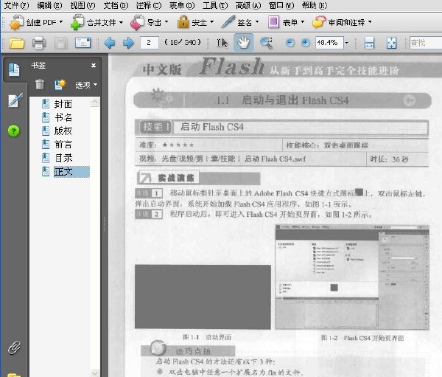Choose the hand tool
This screenshot has height=377, width=442.
click(243, 43)
